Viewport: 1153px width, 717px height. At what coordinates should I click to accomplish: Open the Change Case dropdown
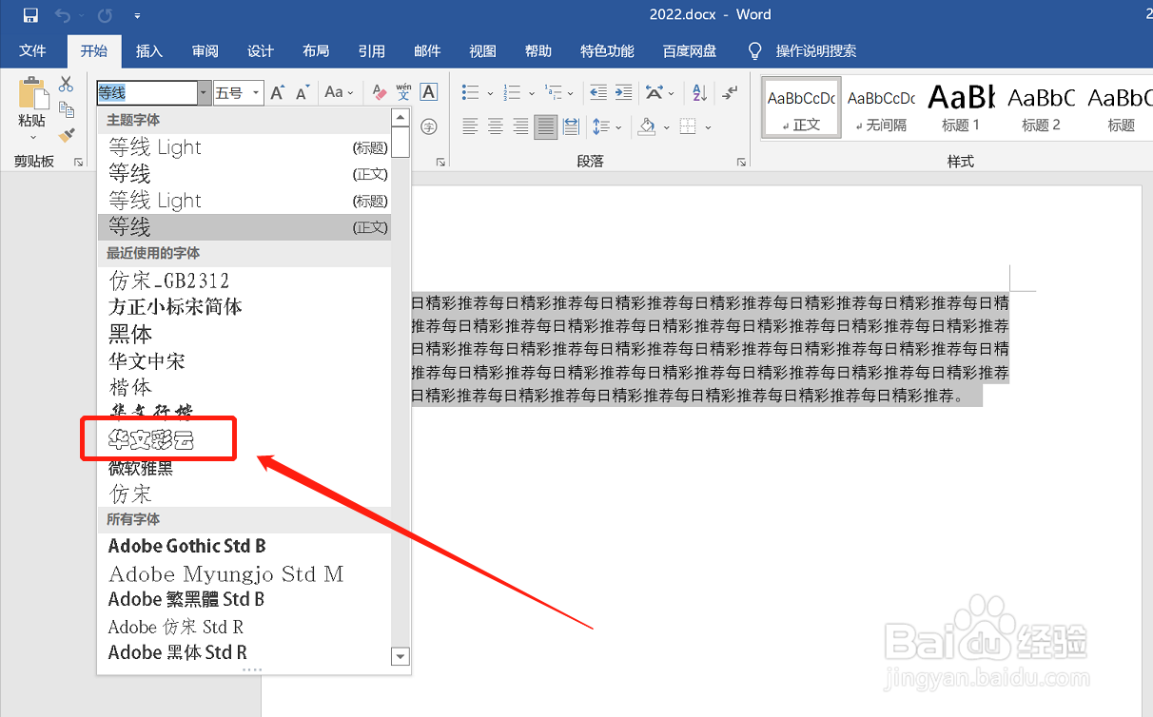[x=340, y=92]
